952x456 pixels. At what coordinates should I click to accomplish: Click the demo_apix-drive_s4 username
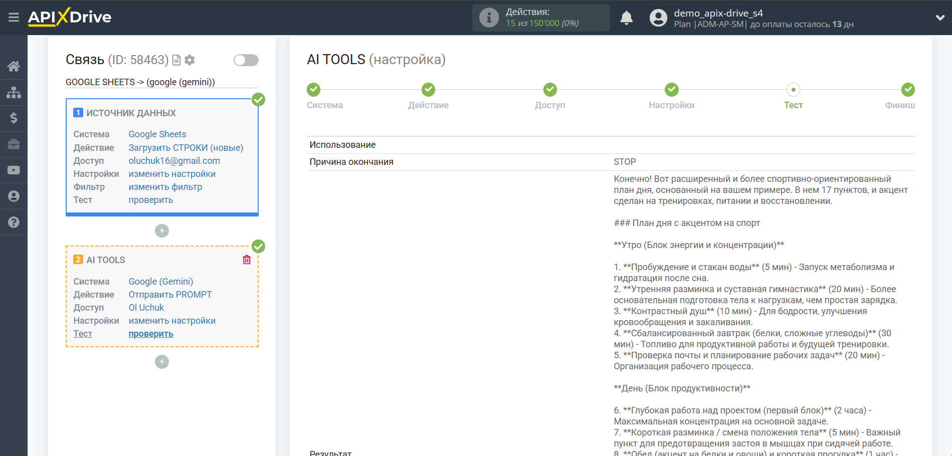718,13
